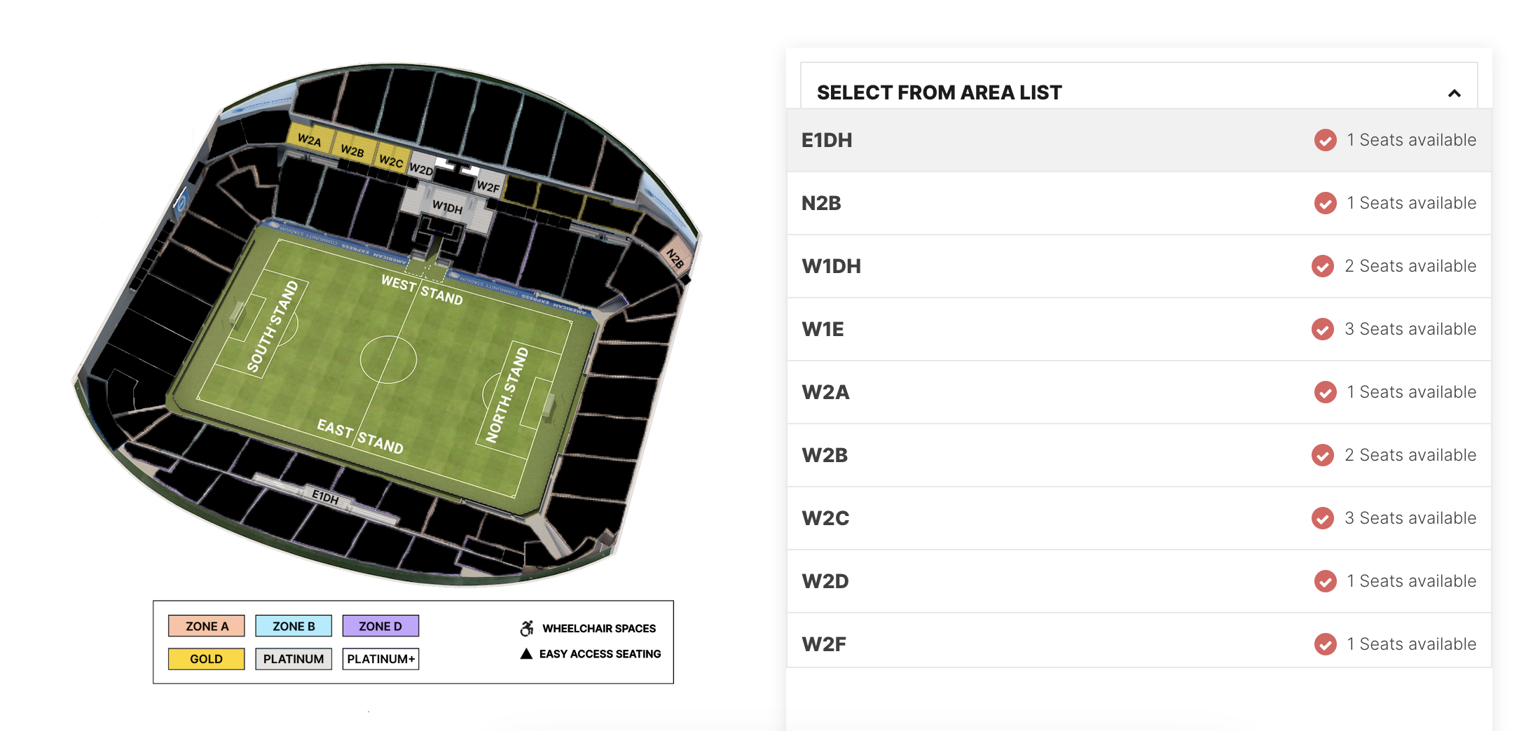Click the wheelchair spaces legend icon
The image size is (1533, 731).
[527, 628]
